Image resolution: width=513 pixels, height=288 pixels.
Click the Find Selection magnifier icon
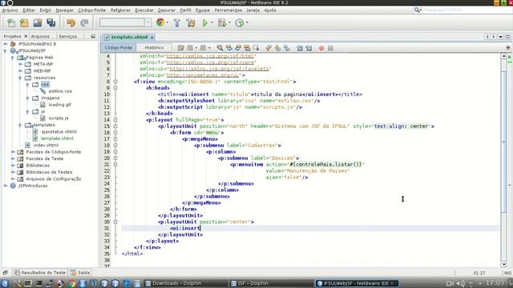pyautogui.click(x=220, y=48)
